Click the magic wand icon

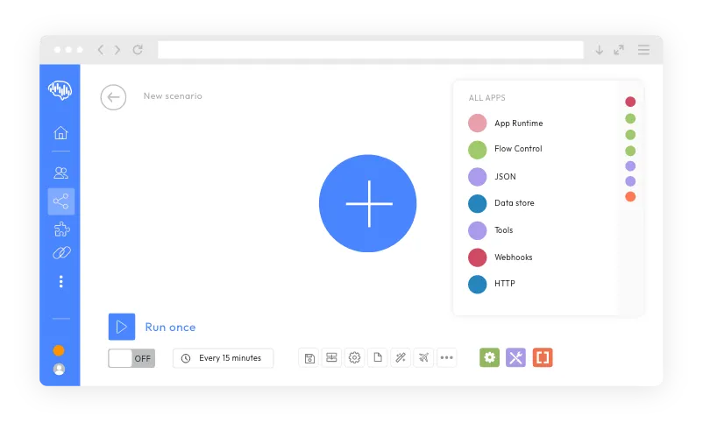click(x=401, y=357)
